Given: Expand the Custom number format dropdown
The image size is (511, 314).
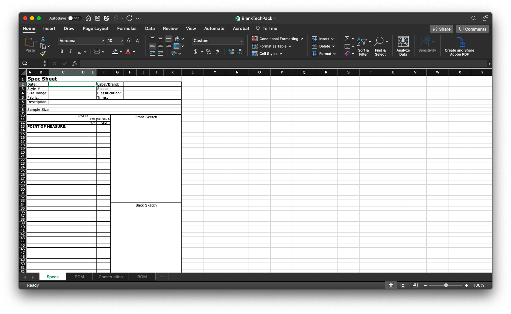Looking at the screenshot, I should pos(218,41).
